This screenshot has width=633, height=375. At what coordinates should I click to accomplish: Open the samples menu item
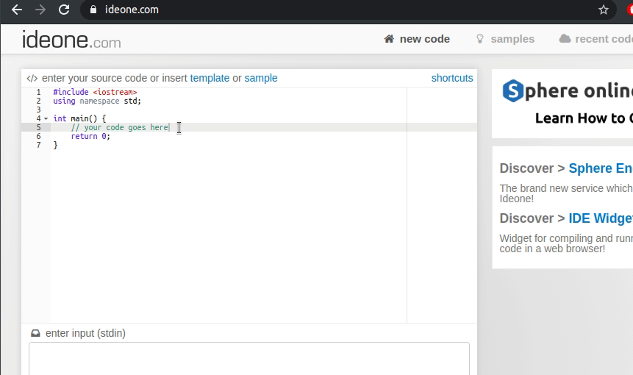[512, 39]
